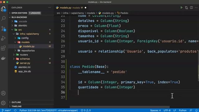Open the Extensions view

tap(3, 48)
